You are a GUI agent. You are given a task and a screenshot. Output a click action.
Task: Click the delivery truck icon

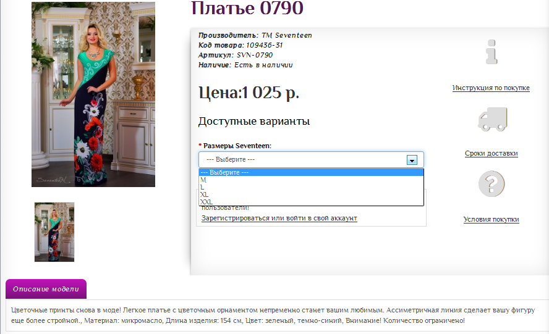[x=493, y=120]
